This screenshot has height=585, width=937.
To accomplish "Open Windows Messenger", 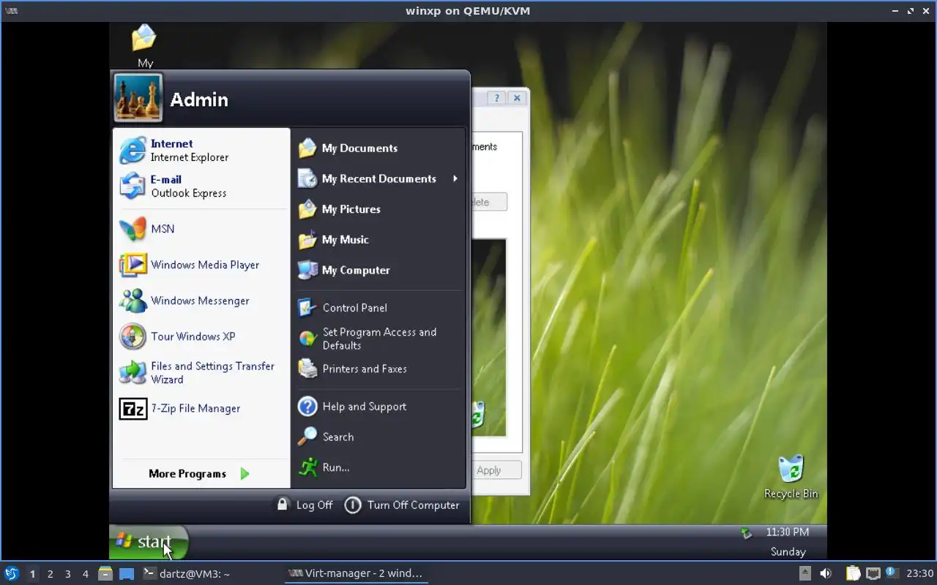I will click(201, 301).
